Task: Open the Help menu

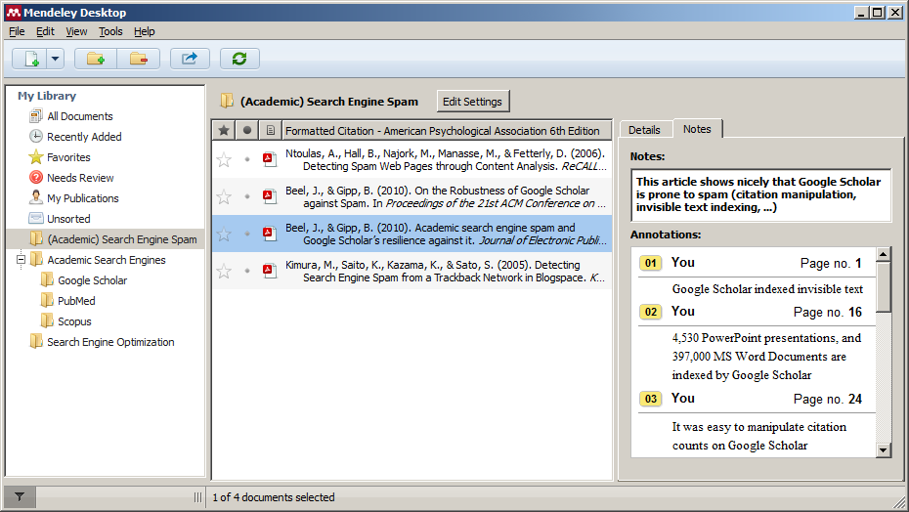Action: (145, 31)
